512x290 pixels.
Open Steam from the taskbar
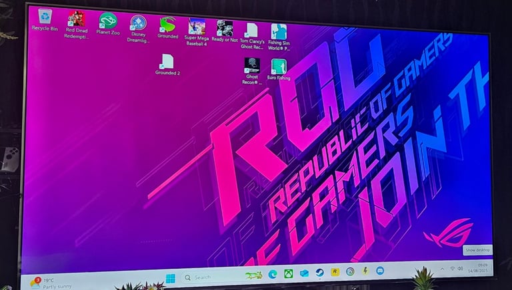click(x=320, y=273)
